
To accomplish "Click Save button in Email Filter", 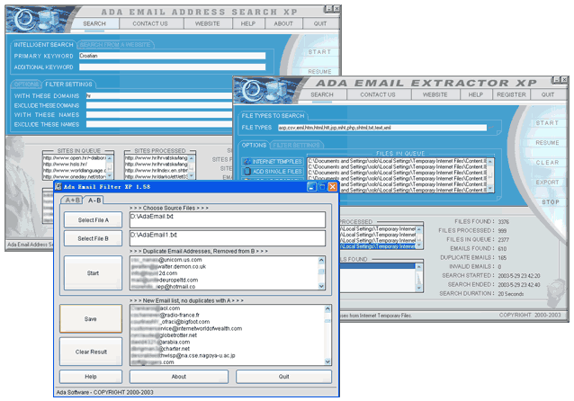I will pos(91,319).
